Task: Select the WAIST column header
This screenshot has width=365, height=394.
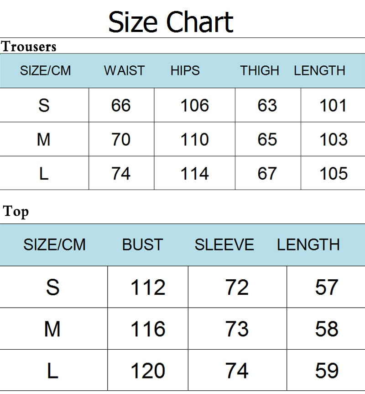Action: [x=124, y=70]
